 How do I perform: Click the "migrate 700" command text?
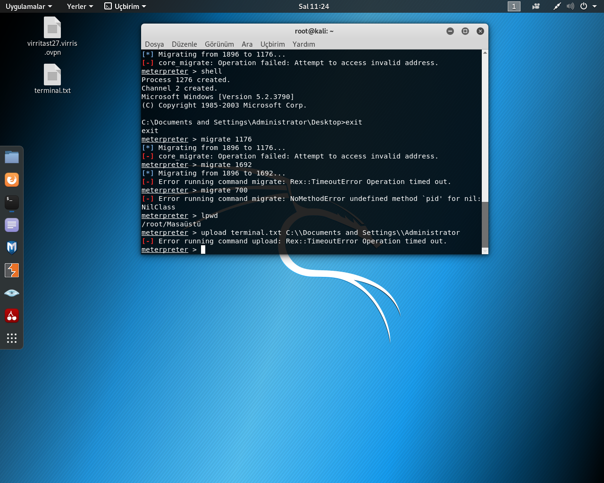224,190
